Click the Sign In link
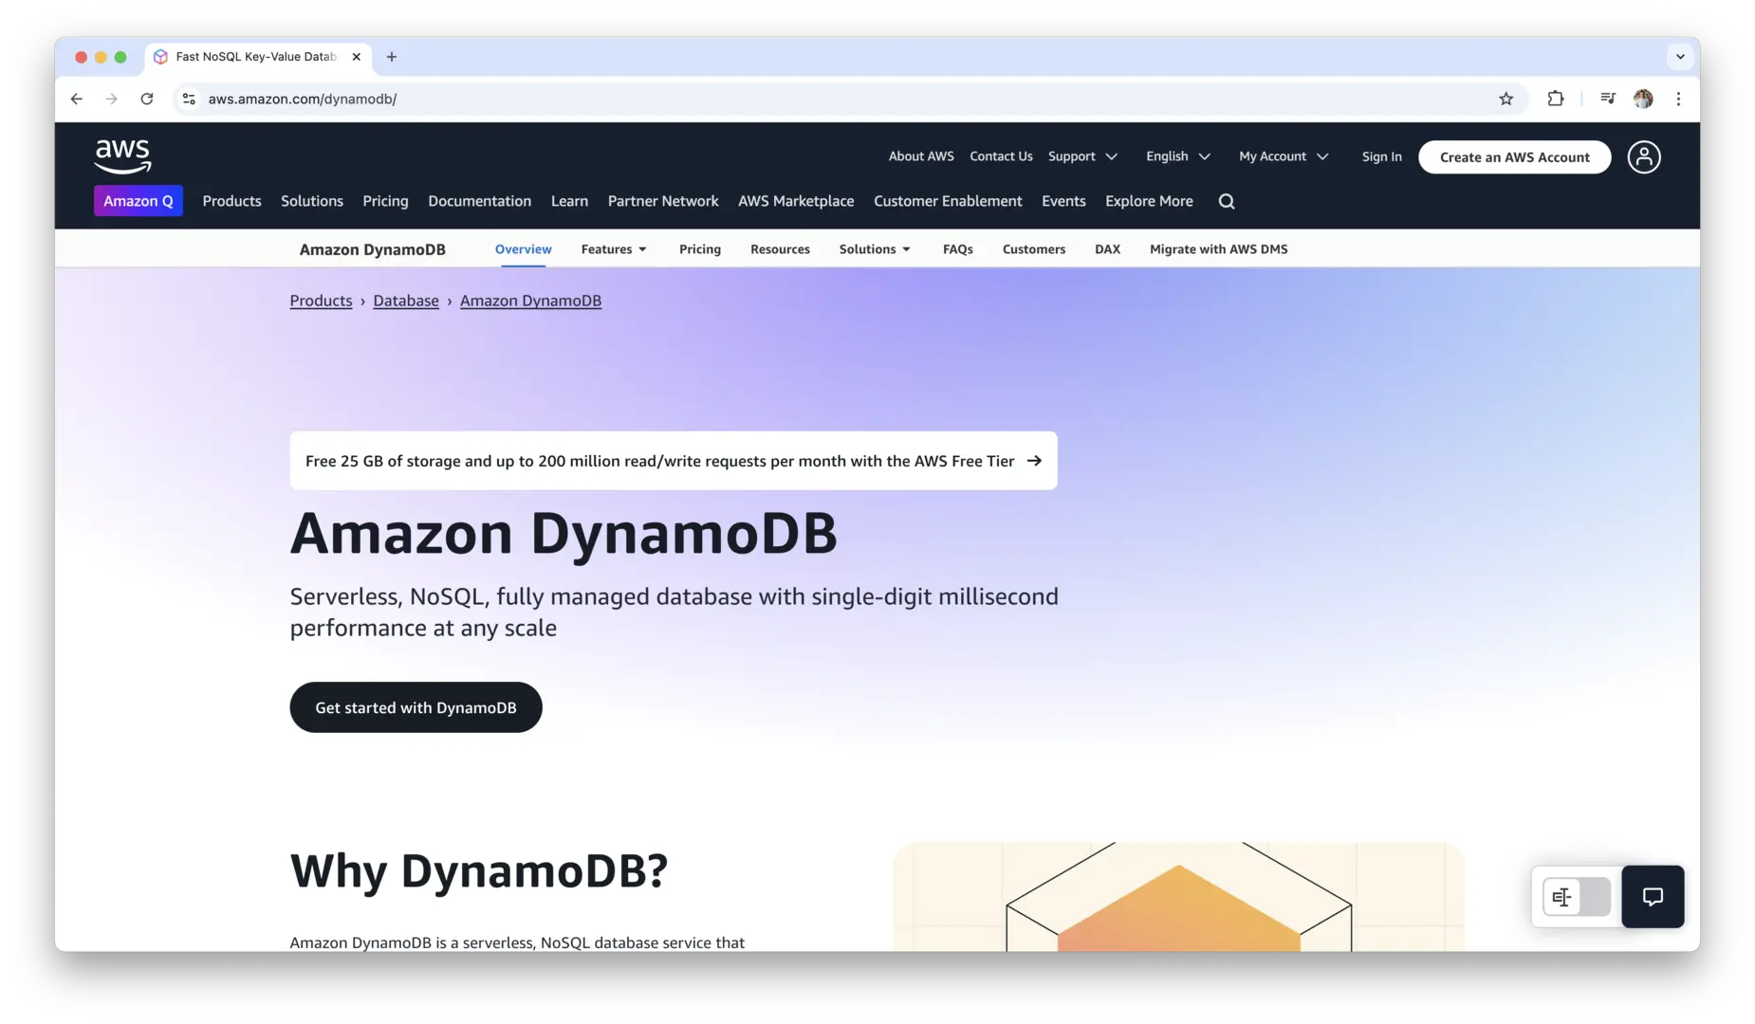This screenshot has height=1024, width=1755. pos(1381,156)
